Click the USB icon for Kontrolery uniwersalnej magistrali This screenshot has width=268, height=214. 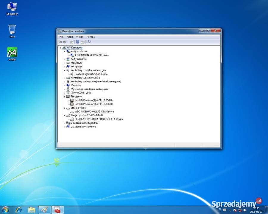(x=68, y=81)
